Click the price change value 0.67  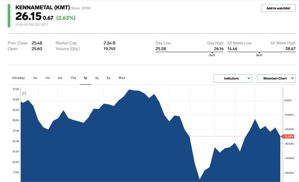[x=48, y=18]
